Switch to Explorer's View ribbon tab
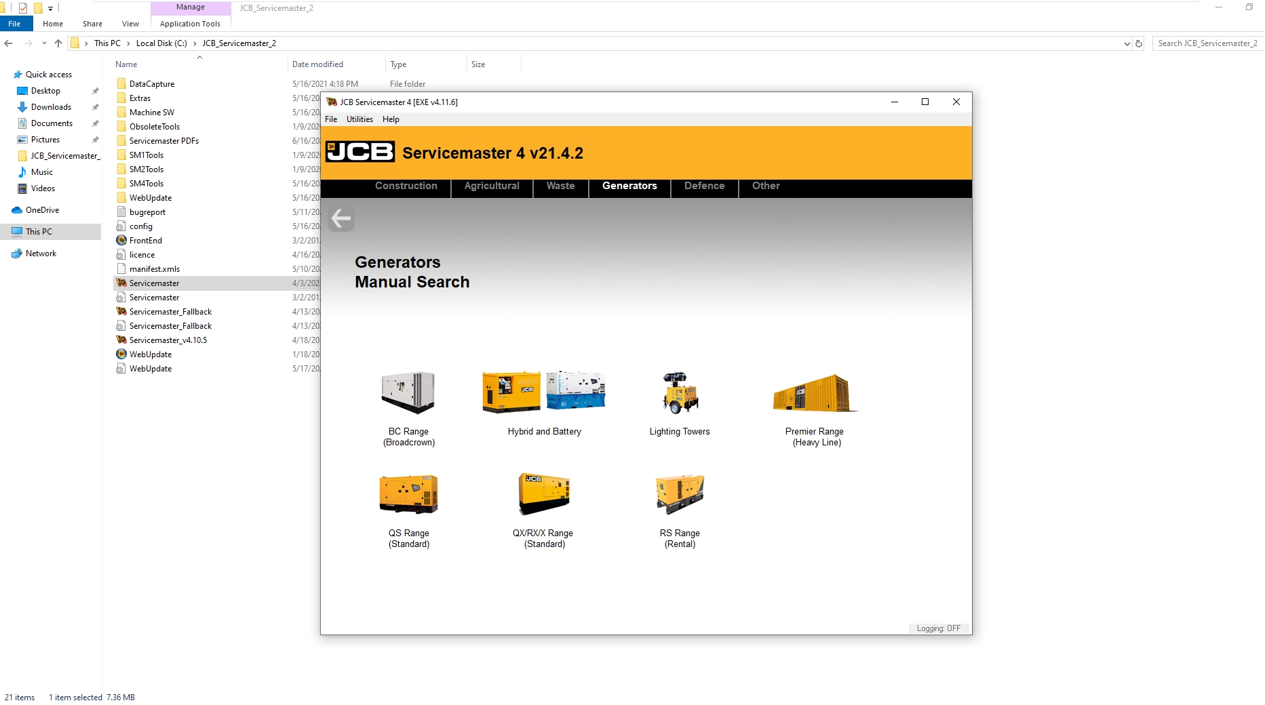Screen dimensions: 1265x705 [x=130, y=24]
